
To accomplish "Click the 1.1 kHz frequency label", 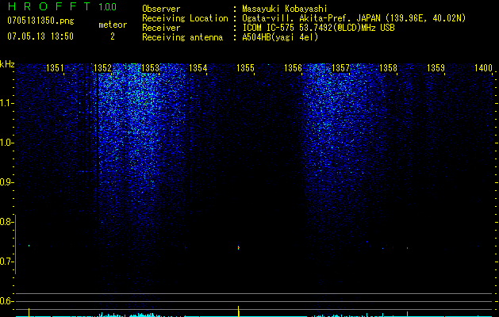I will coord(6,103).
